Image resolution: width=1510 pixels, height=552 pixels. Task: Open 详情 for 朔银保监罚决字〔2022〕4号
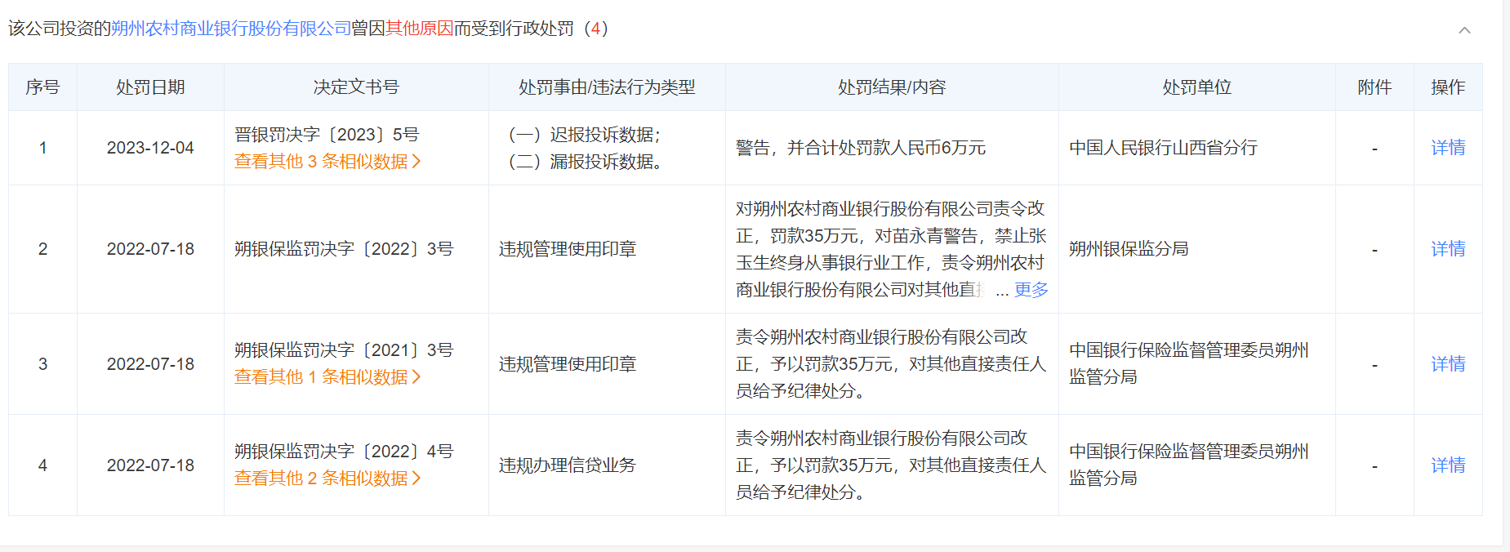click(1448, 465)
